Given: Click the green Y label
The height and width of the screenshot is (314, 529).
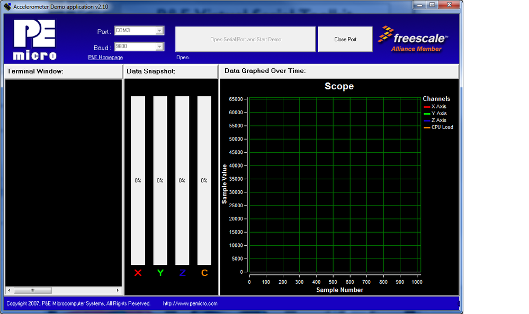Looking at the screenshot, I should [160, 273].
